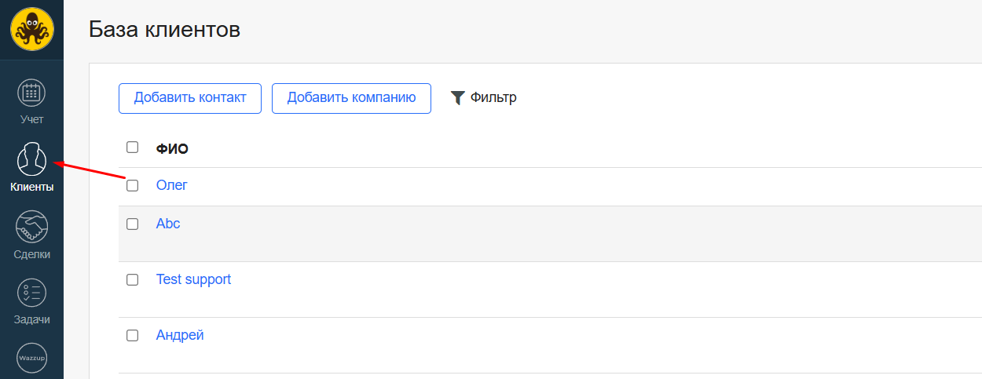982x379 pixels.
Task: Click the octopus logo icon
Action: click(31, 30)
